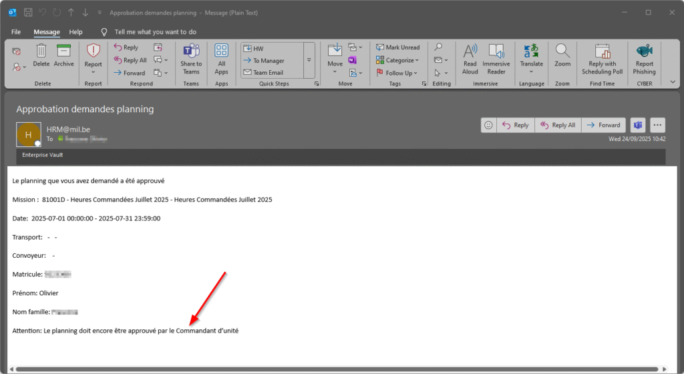
Task: Open All Apps in the ribbon
Action: 221,57
